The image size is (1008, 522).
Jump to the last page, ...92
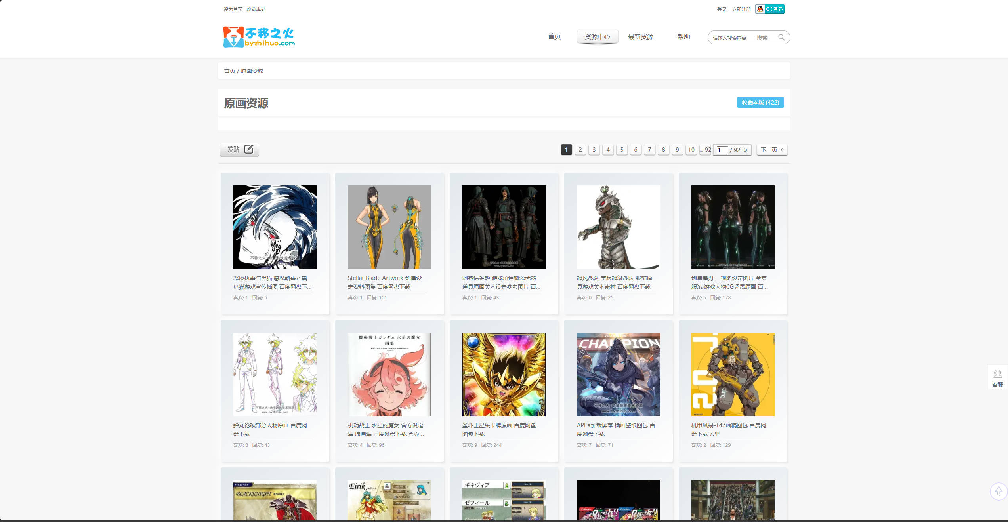click(705, 150)
